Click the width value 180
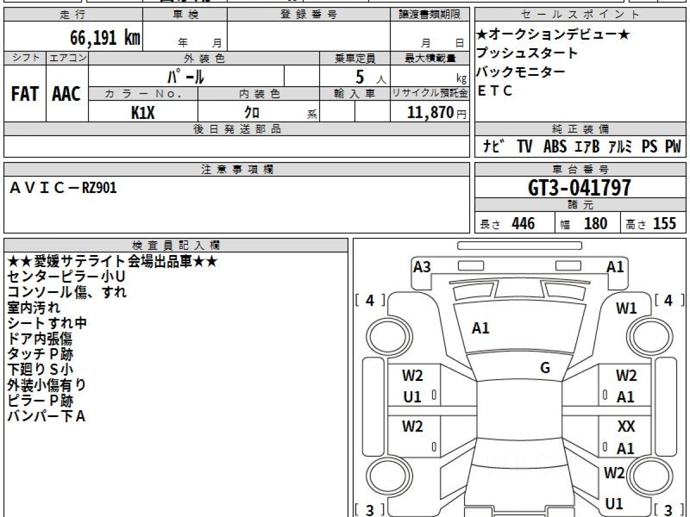 [596, 223]
